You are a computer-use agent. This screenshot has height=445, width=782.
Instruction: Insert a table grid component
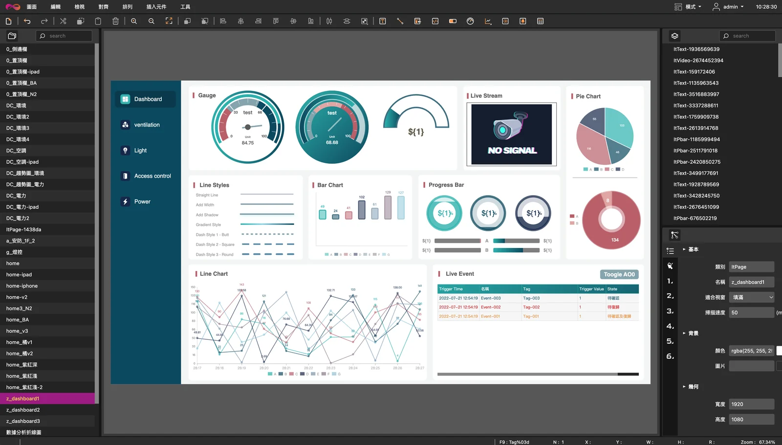point(541,21)
